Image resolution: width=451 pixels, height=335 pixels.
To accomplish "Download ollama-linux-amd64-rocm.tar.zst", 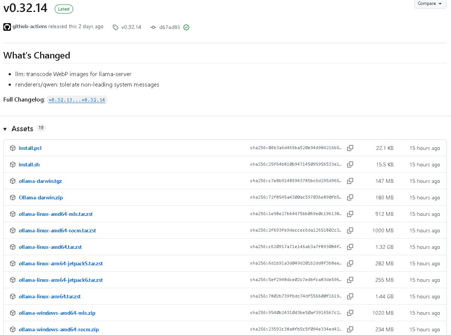I will [57, 230].
